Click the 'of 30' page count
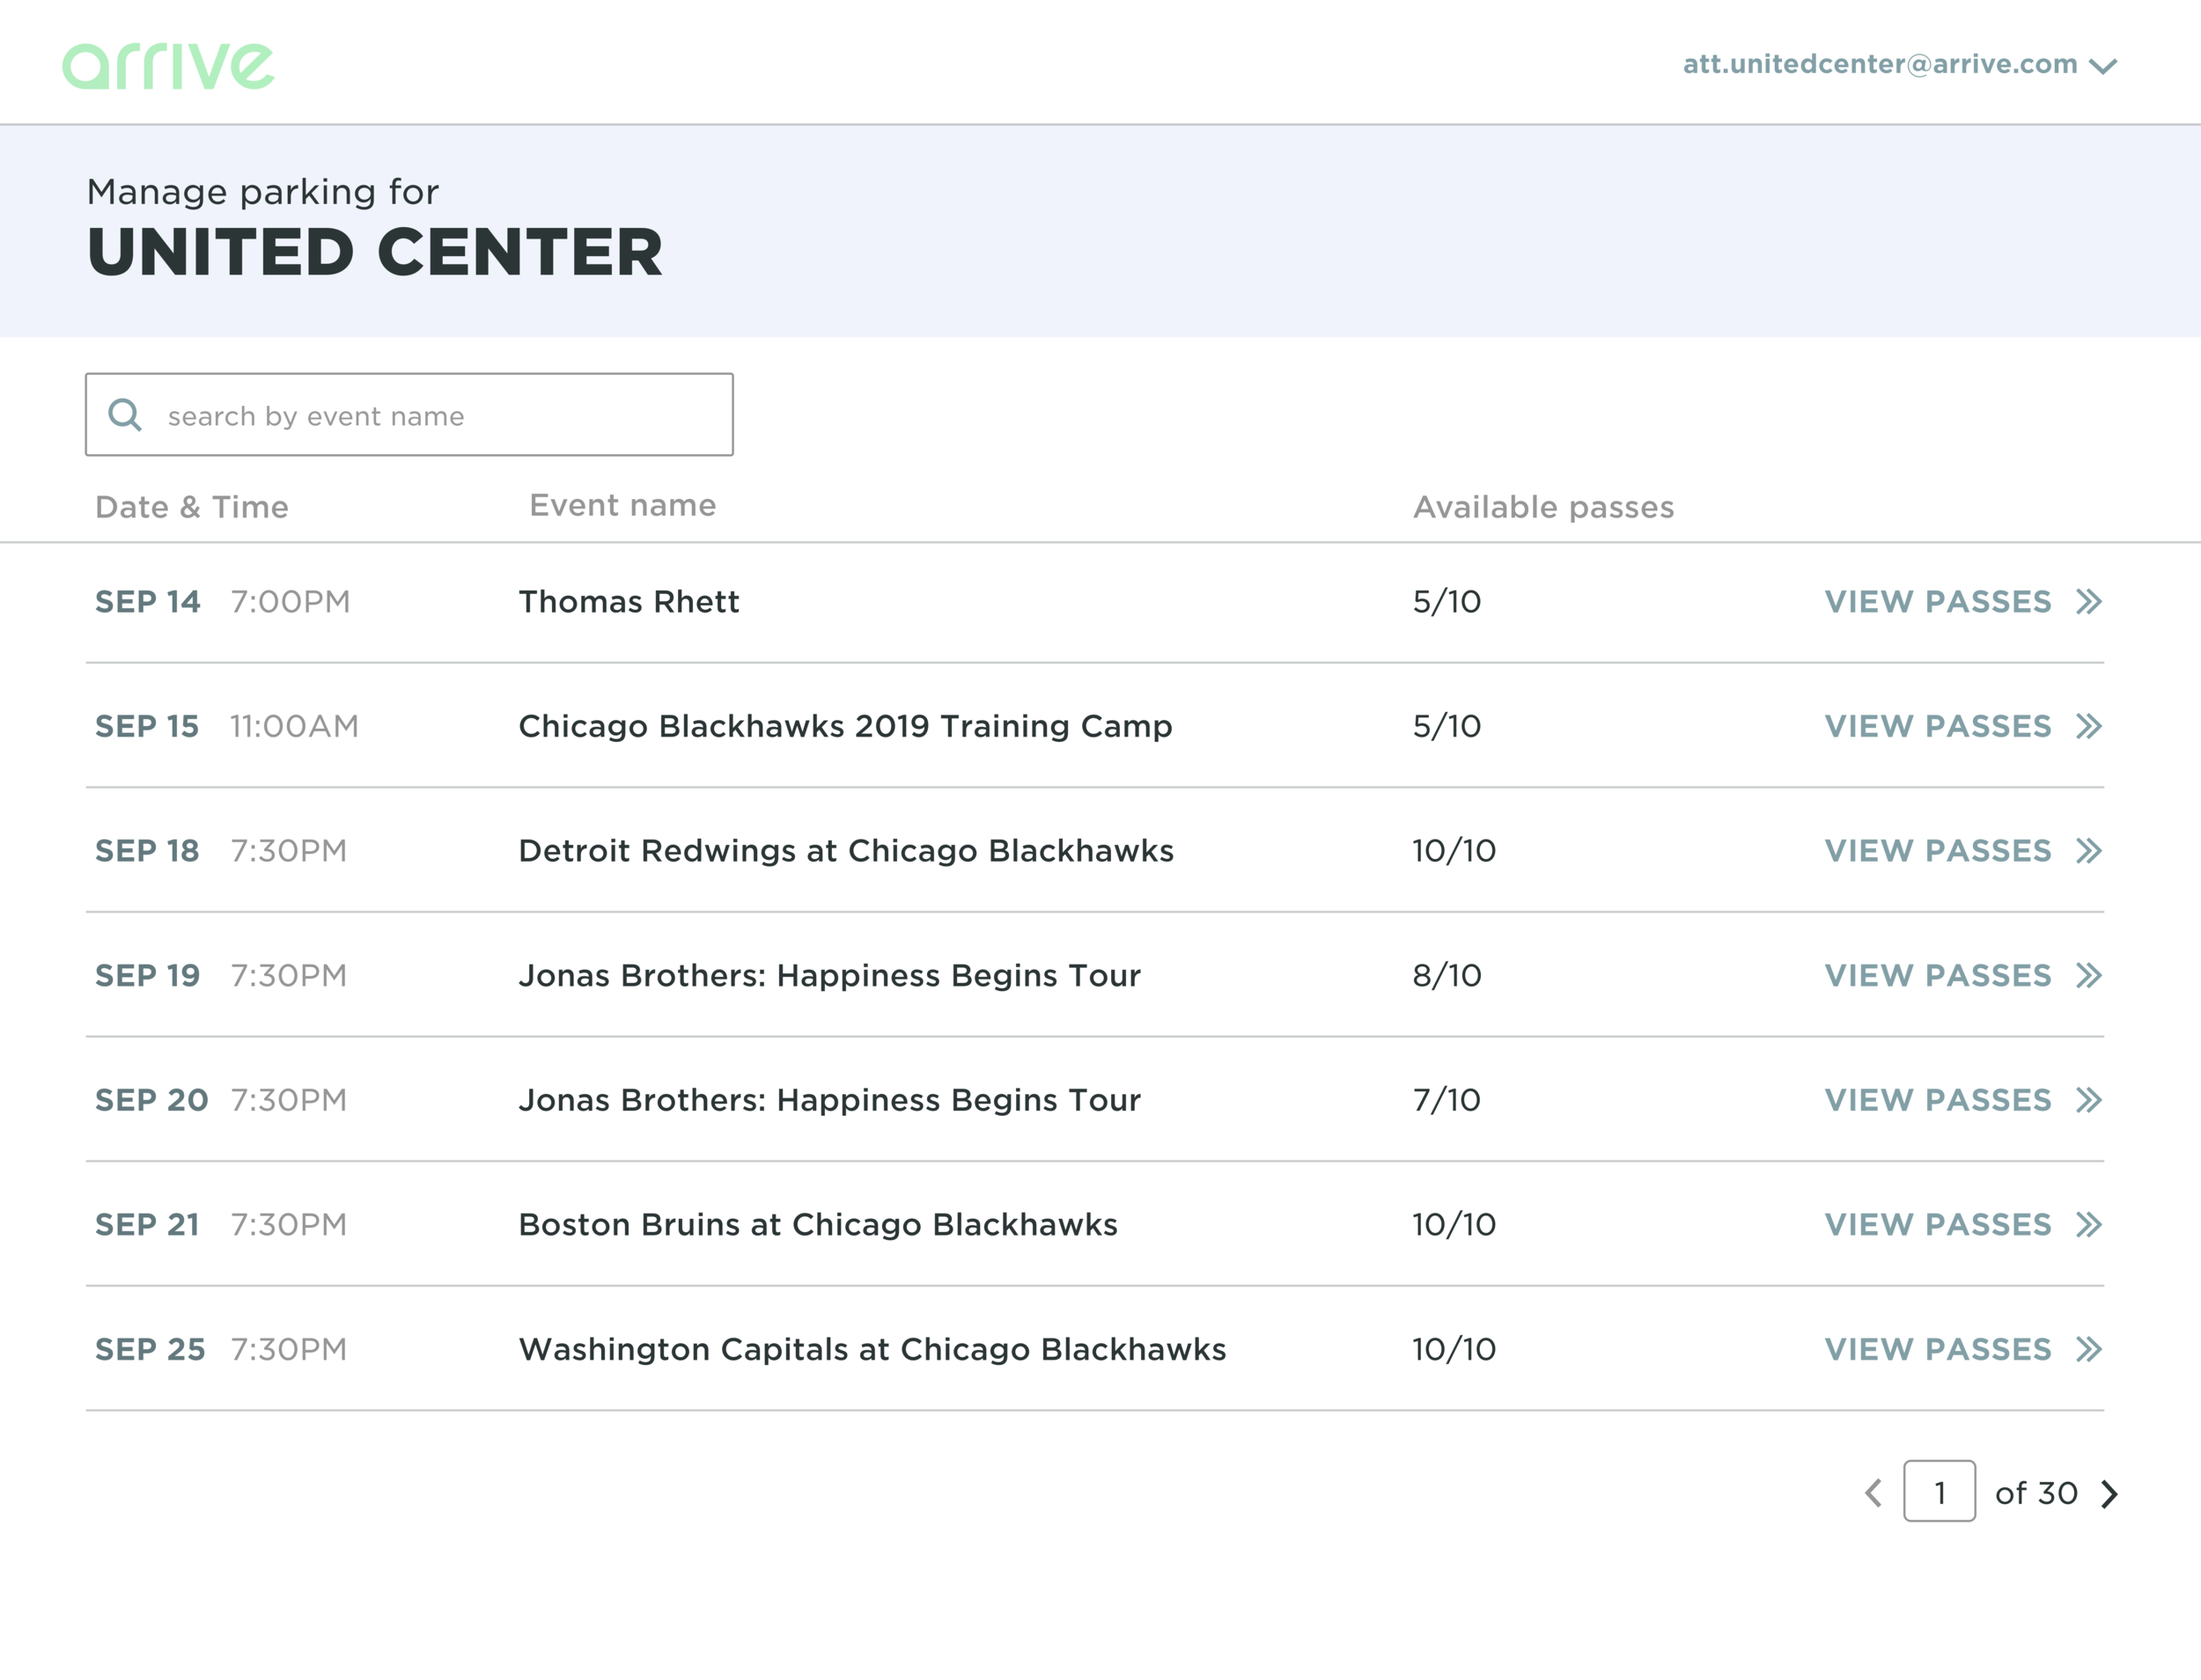 pyautogui.click(x=2035, y=1493)
